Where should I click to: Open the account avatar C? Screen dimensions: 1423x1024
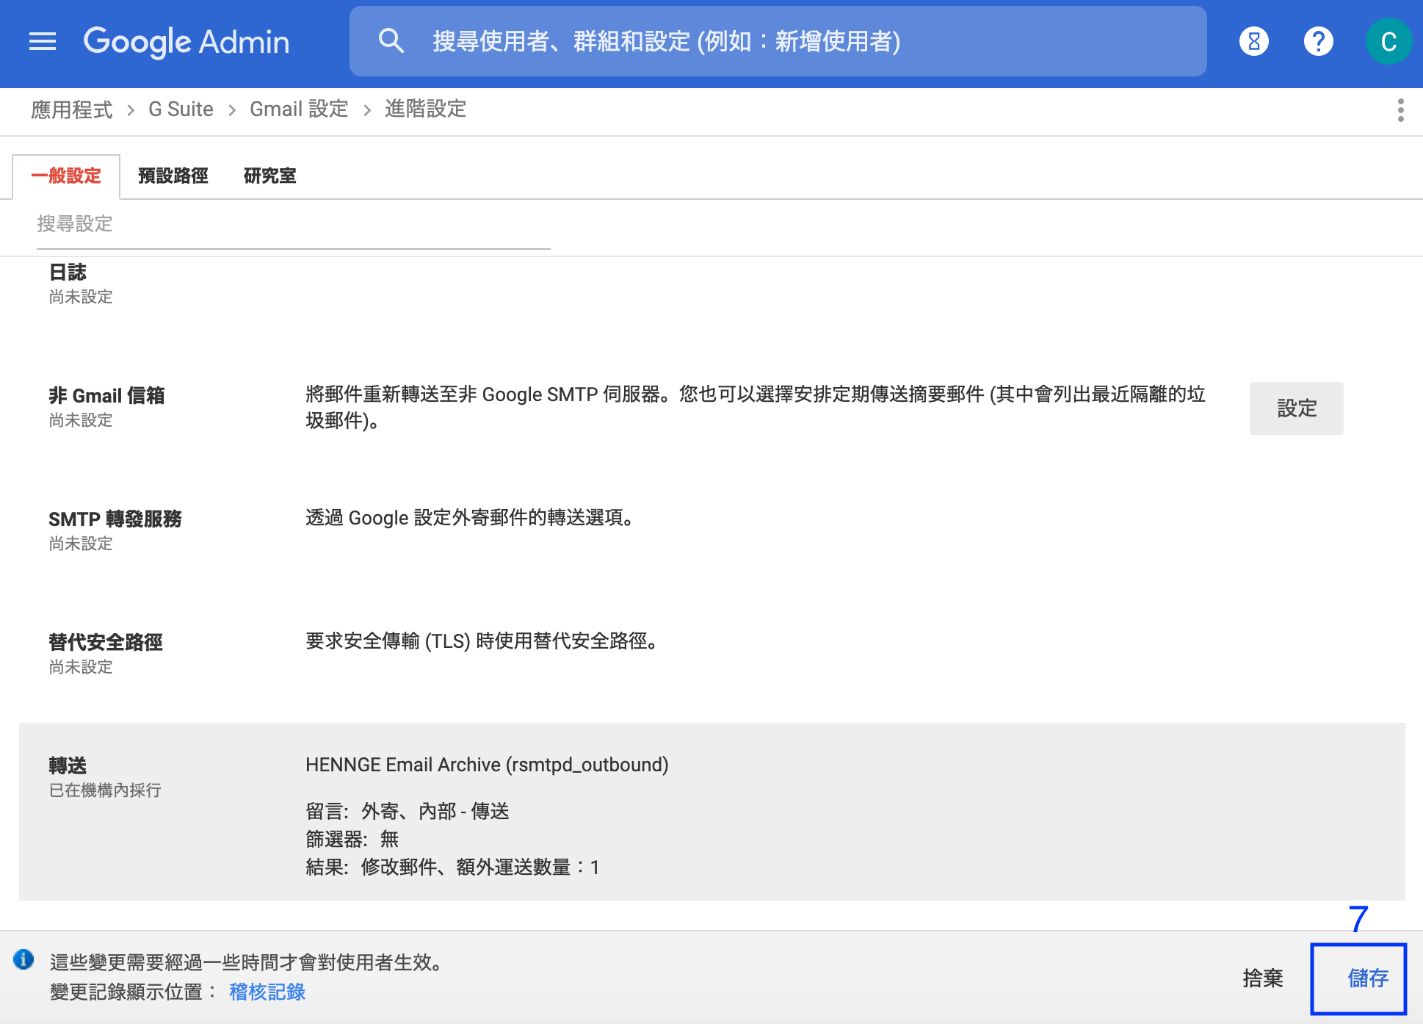pos(1388,41)
